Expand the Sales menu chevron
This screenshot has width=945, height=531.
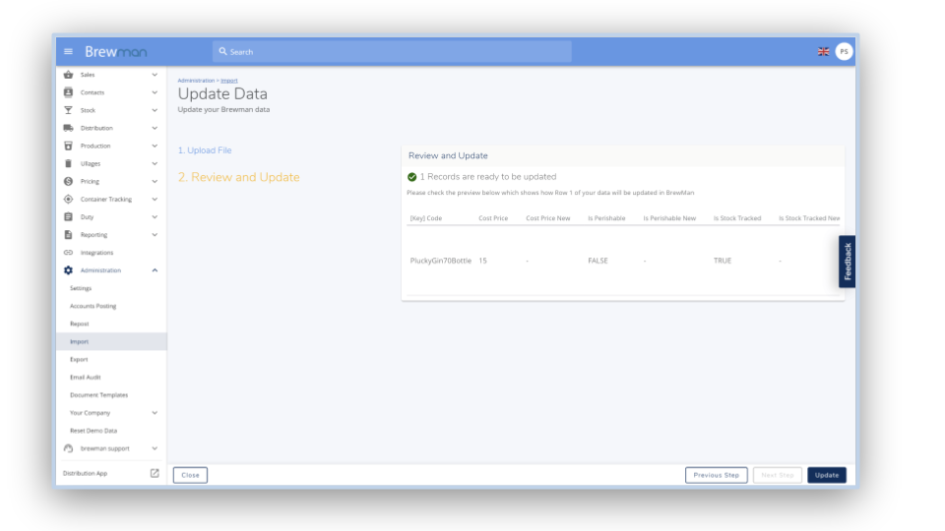pyautogui.click(x=155, y=75)
